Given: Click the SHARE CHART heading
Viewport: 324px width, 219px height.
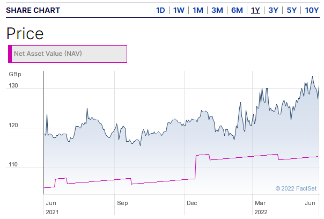Looking at the screenshot, I should (33, 10).
